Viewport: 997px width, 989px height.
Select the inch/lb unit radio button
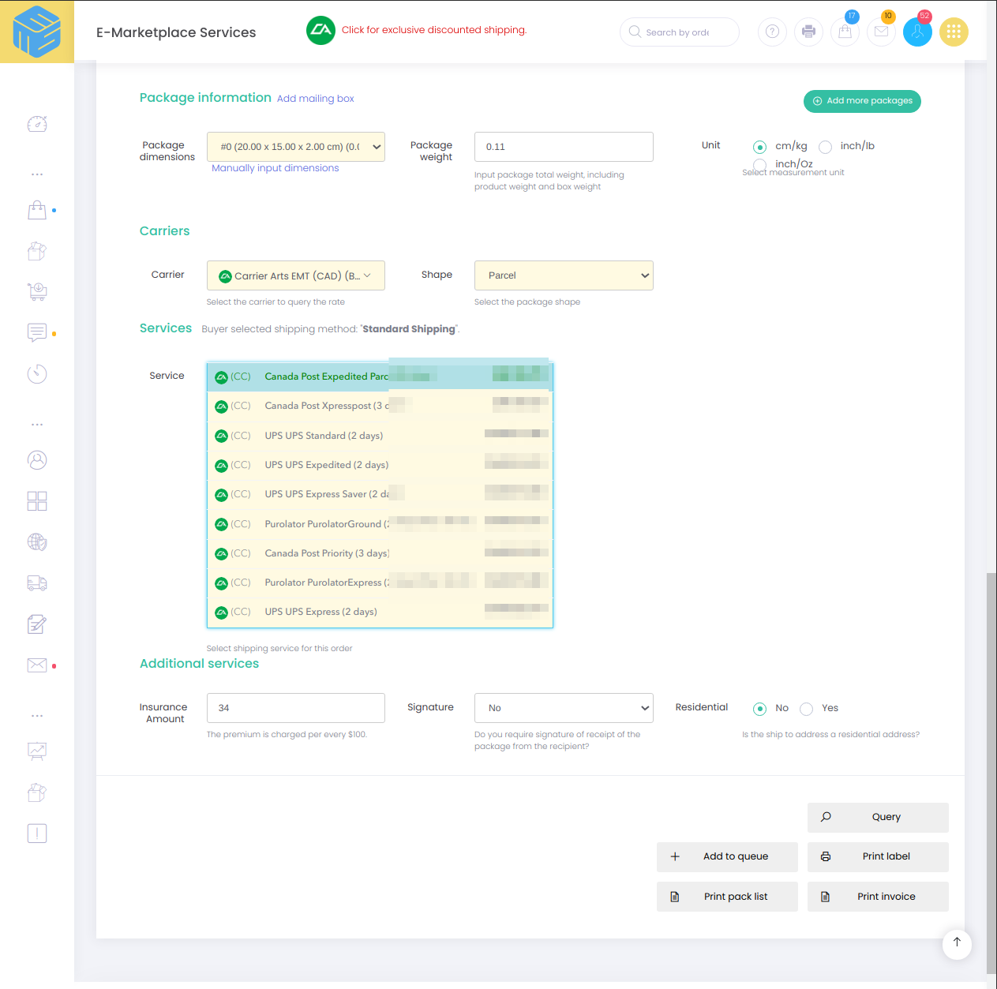[826, 147]
